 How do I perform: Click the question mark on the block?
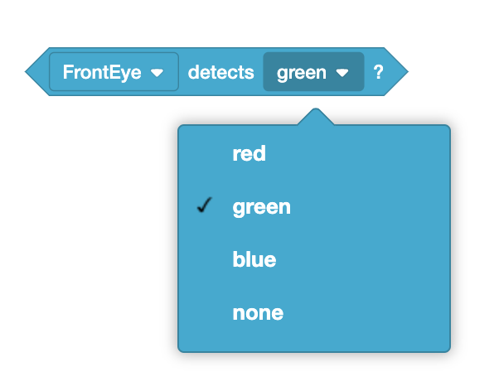tap(378, 72)
